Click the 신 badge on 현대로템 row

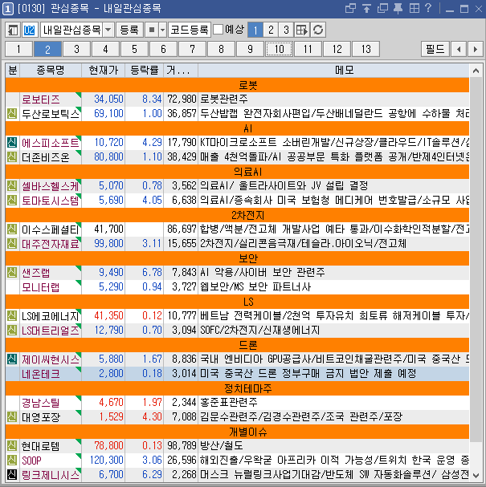pos(12,446)
